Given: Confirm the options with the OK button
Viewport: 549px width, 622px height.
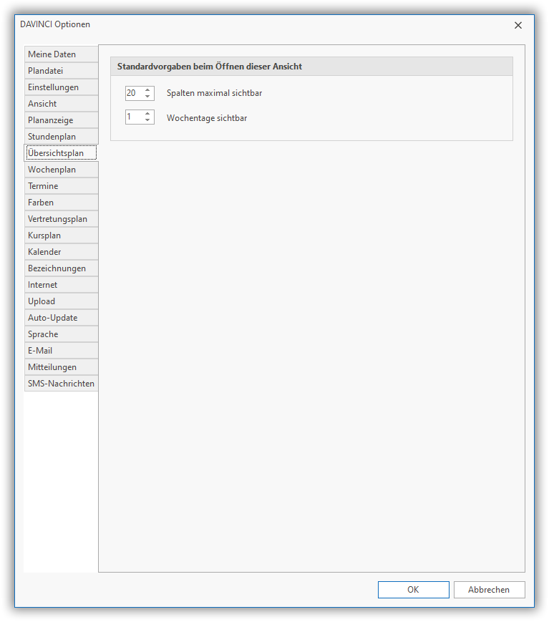Looking at the screenshot, I should point(413,590).
